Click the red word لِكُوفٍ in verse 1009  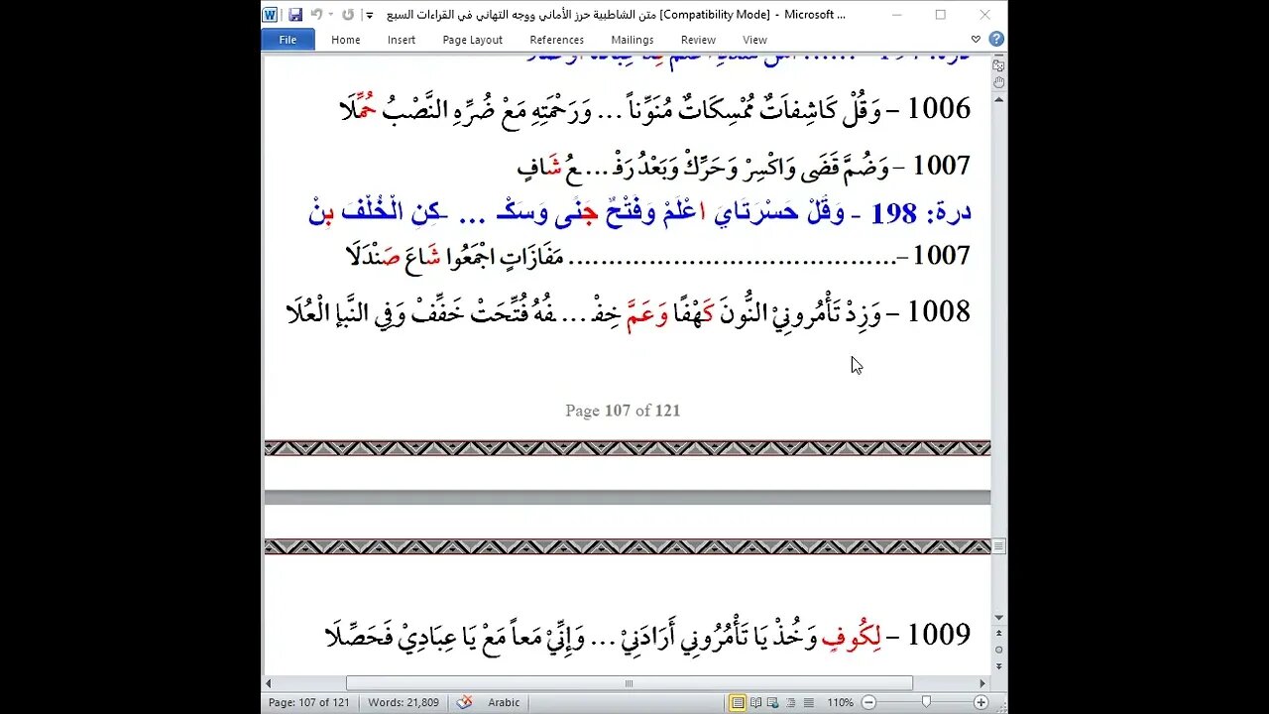point(851,637)
